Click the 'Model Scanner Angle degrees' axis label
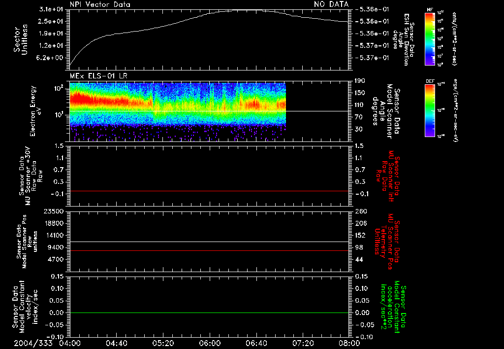504x349 pixels. pyautogui.click(x=385, y=111)
